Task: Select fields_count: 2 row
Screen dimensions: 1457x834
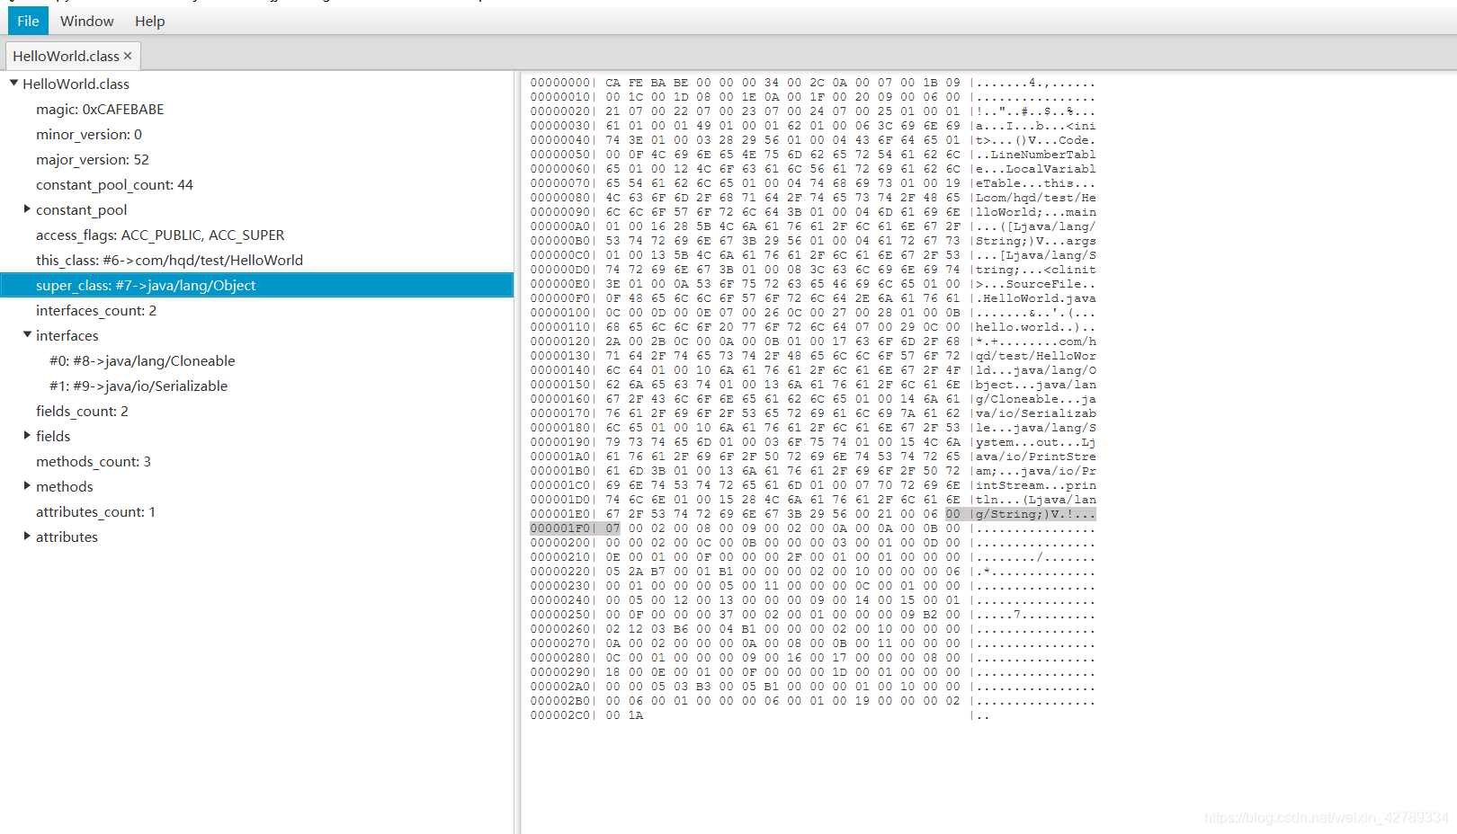Action: [x=257, y=411]
